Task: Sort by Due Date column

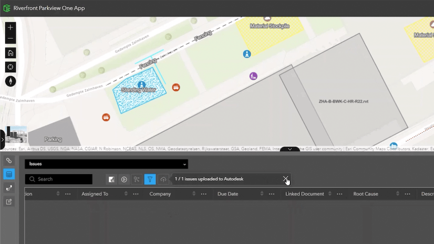Action: coord(262,194)
